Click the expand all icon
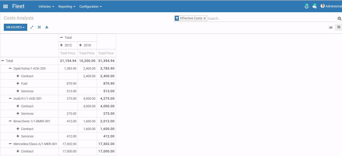The height and width of the screenshot is (156, 342). pos(39,27)
